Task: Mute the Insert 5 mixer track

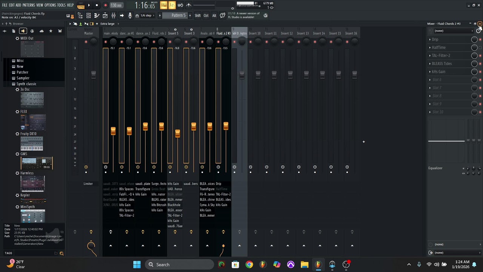Action: (170, 42)
